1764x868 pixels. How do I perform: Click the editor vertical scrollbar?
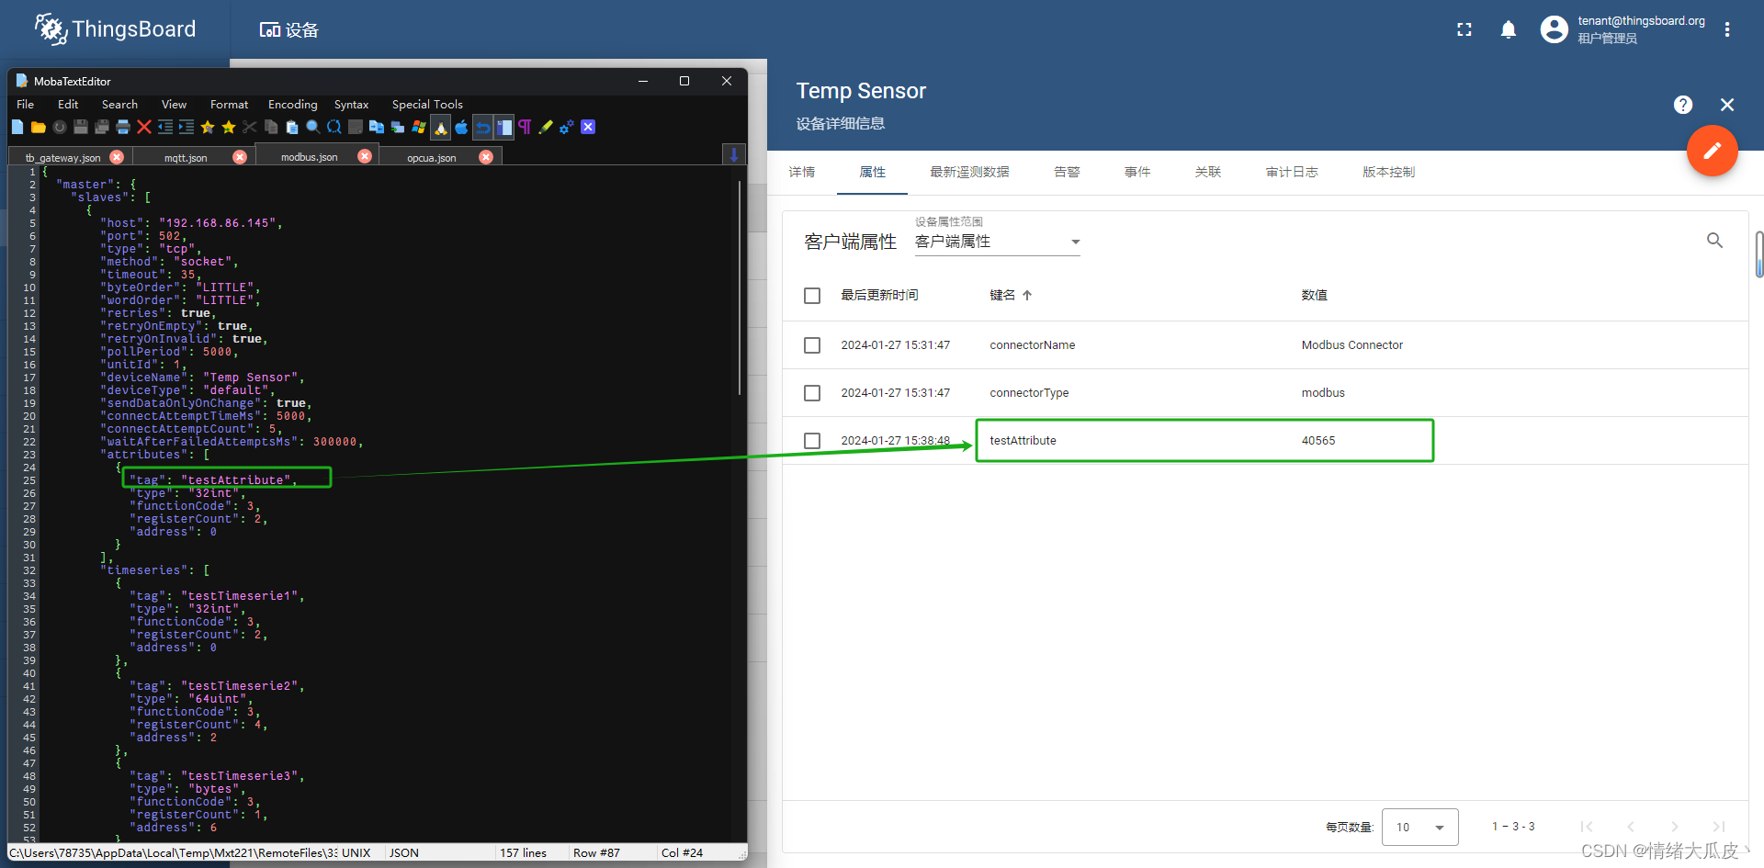point(740,287)
